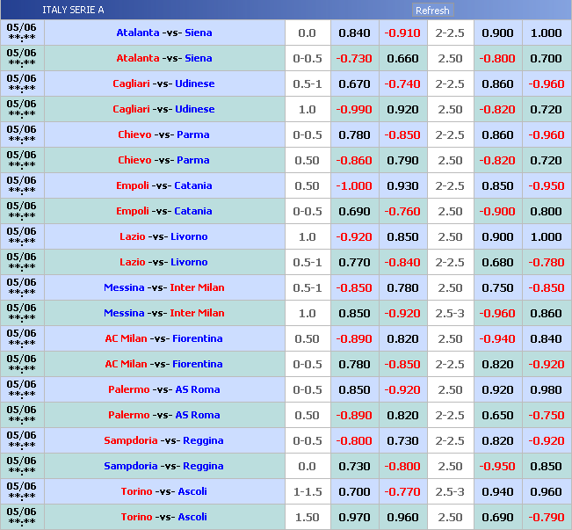Pick 0.930 odds for Empoli vs Catania

pos(402,185)
